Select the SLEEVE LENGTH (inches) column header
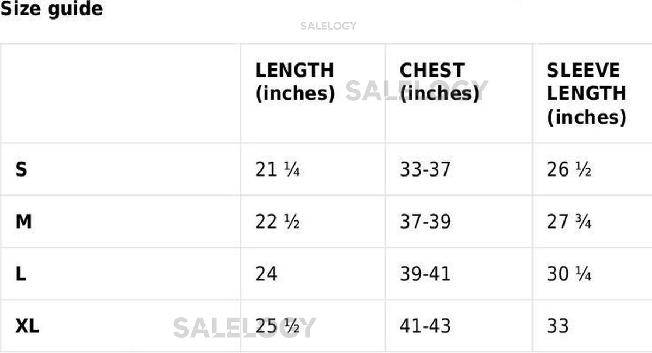652x353 pixels. click(x=586, y=93)
